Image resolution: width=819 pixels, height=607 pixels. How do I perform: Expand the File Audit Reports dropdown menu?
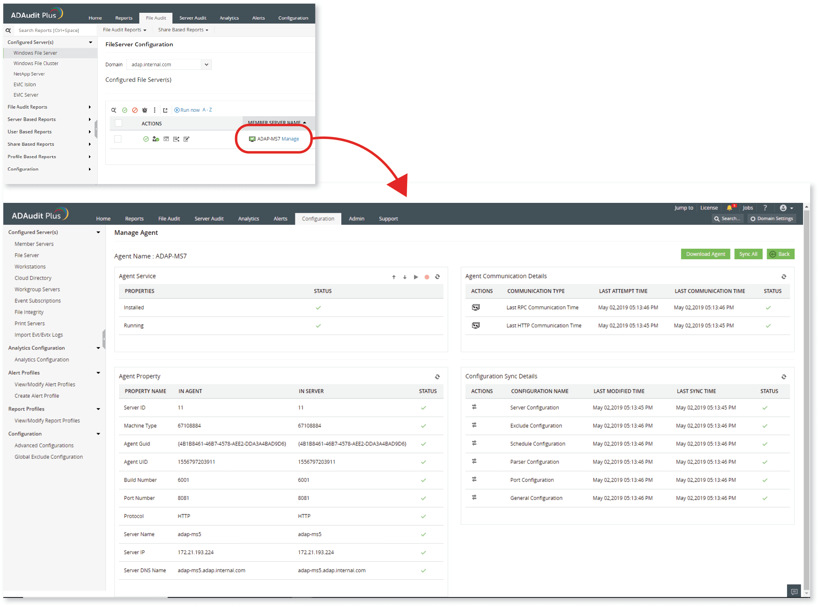pyautogui.click(x=125, y=30)
